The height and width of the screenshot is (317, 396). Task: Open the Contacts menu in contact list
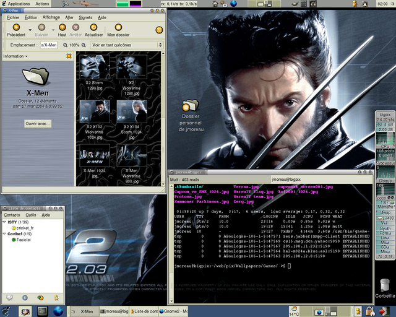12,215
